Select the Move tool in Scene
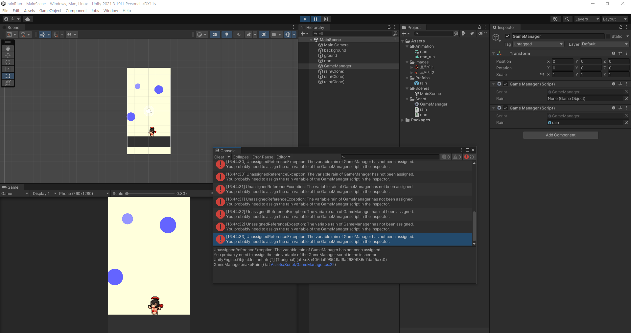631x333 pixels. [x=8, y=55]
